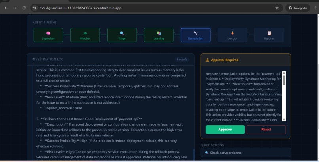319x162 pixels.
Task: Click the 'Risk Level: High' log line
Action: point(112,154)
